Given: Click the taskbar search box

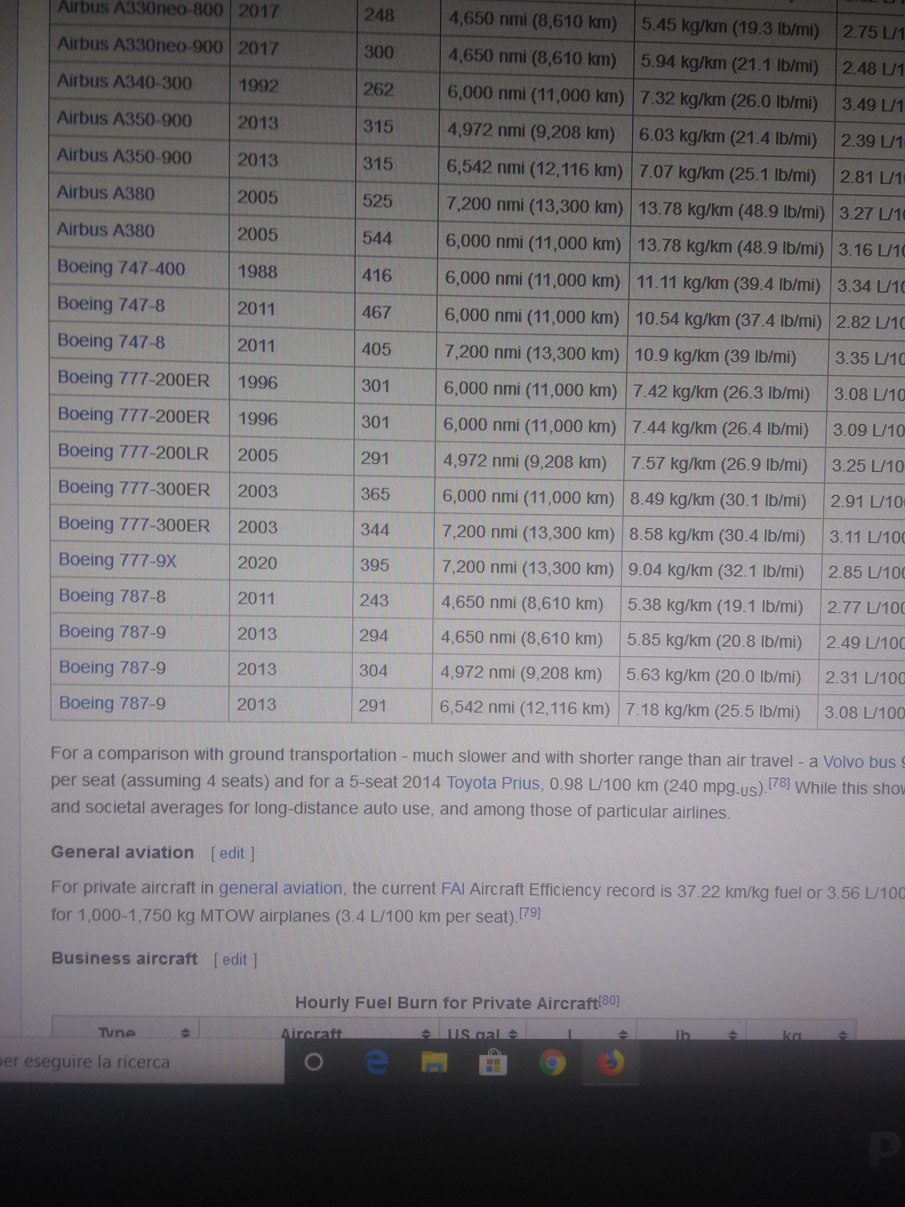Looking at the screenshot, I should (142, 1061).
